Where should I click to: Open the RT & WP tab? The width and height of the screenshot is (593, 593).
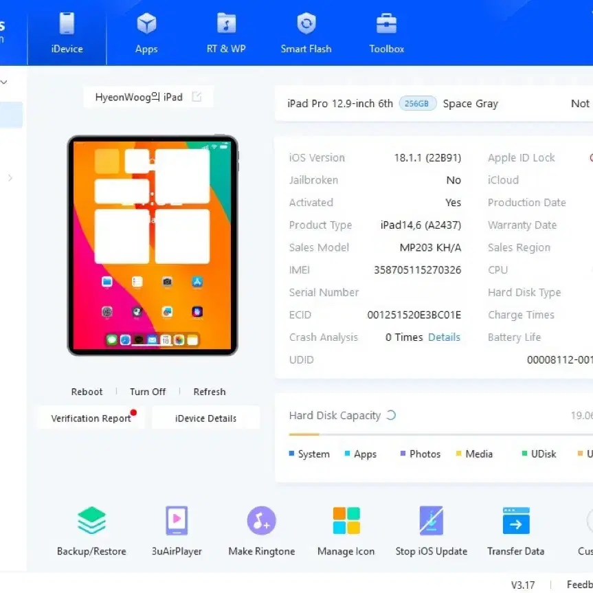[x=226, y=33]
